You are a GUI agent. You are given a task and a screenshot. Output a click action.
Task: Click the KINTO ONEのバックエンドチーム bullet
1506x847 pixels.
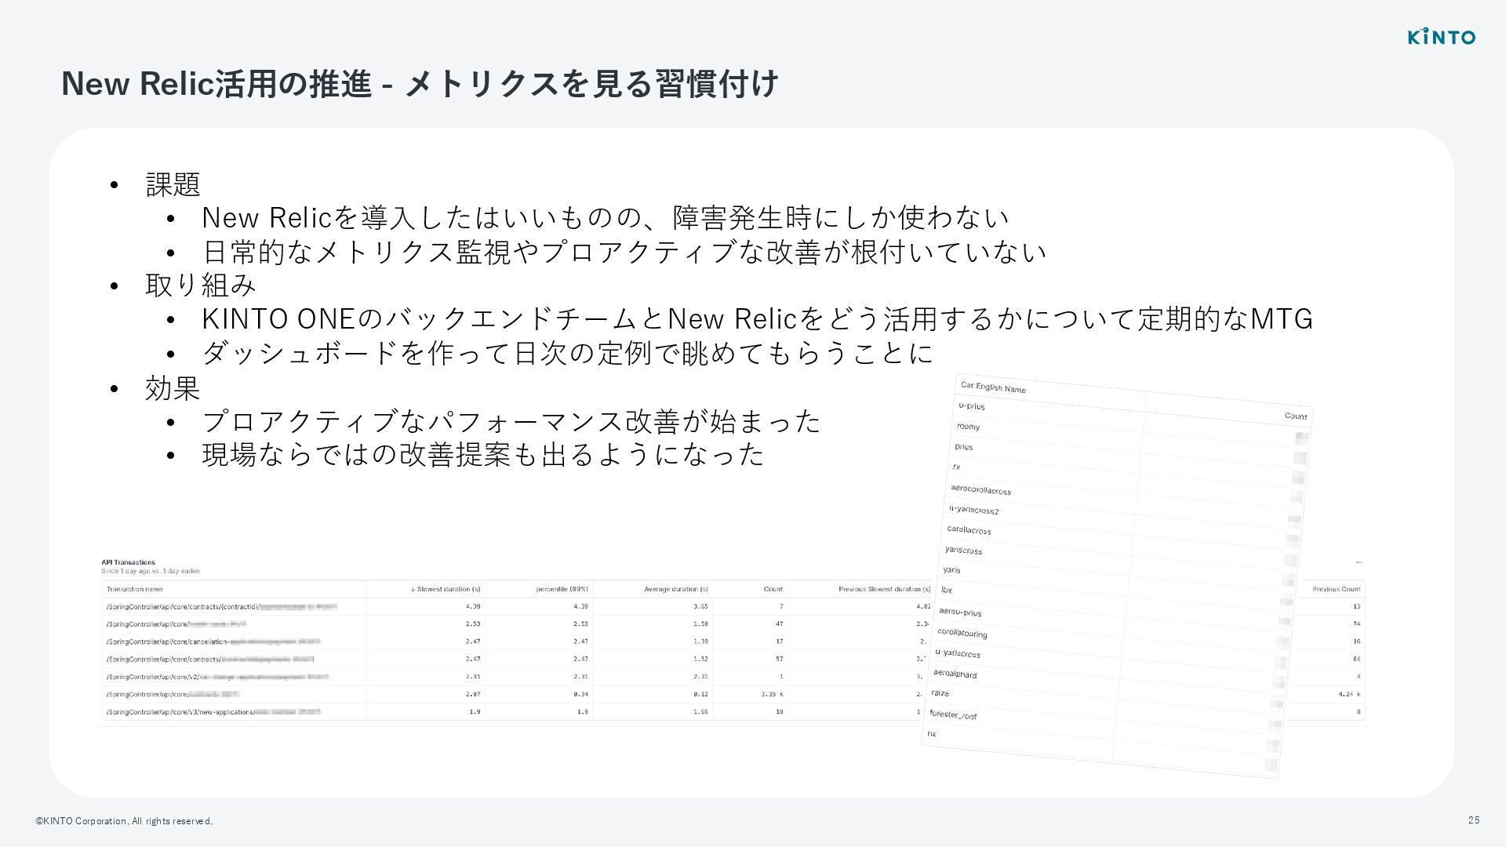[x=757, y=319]
